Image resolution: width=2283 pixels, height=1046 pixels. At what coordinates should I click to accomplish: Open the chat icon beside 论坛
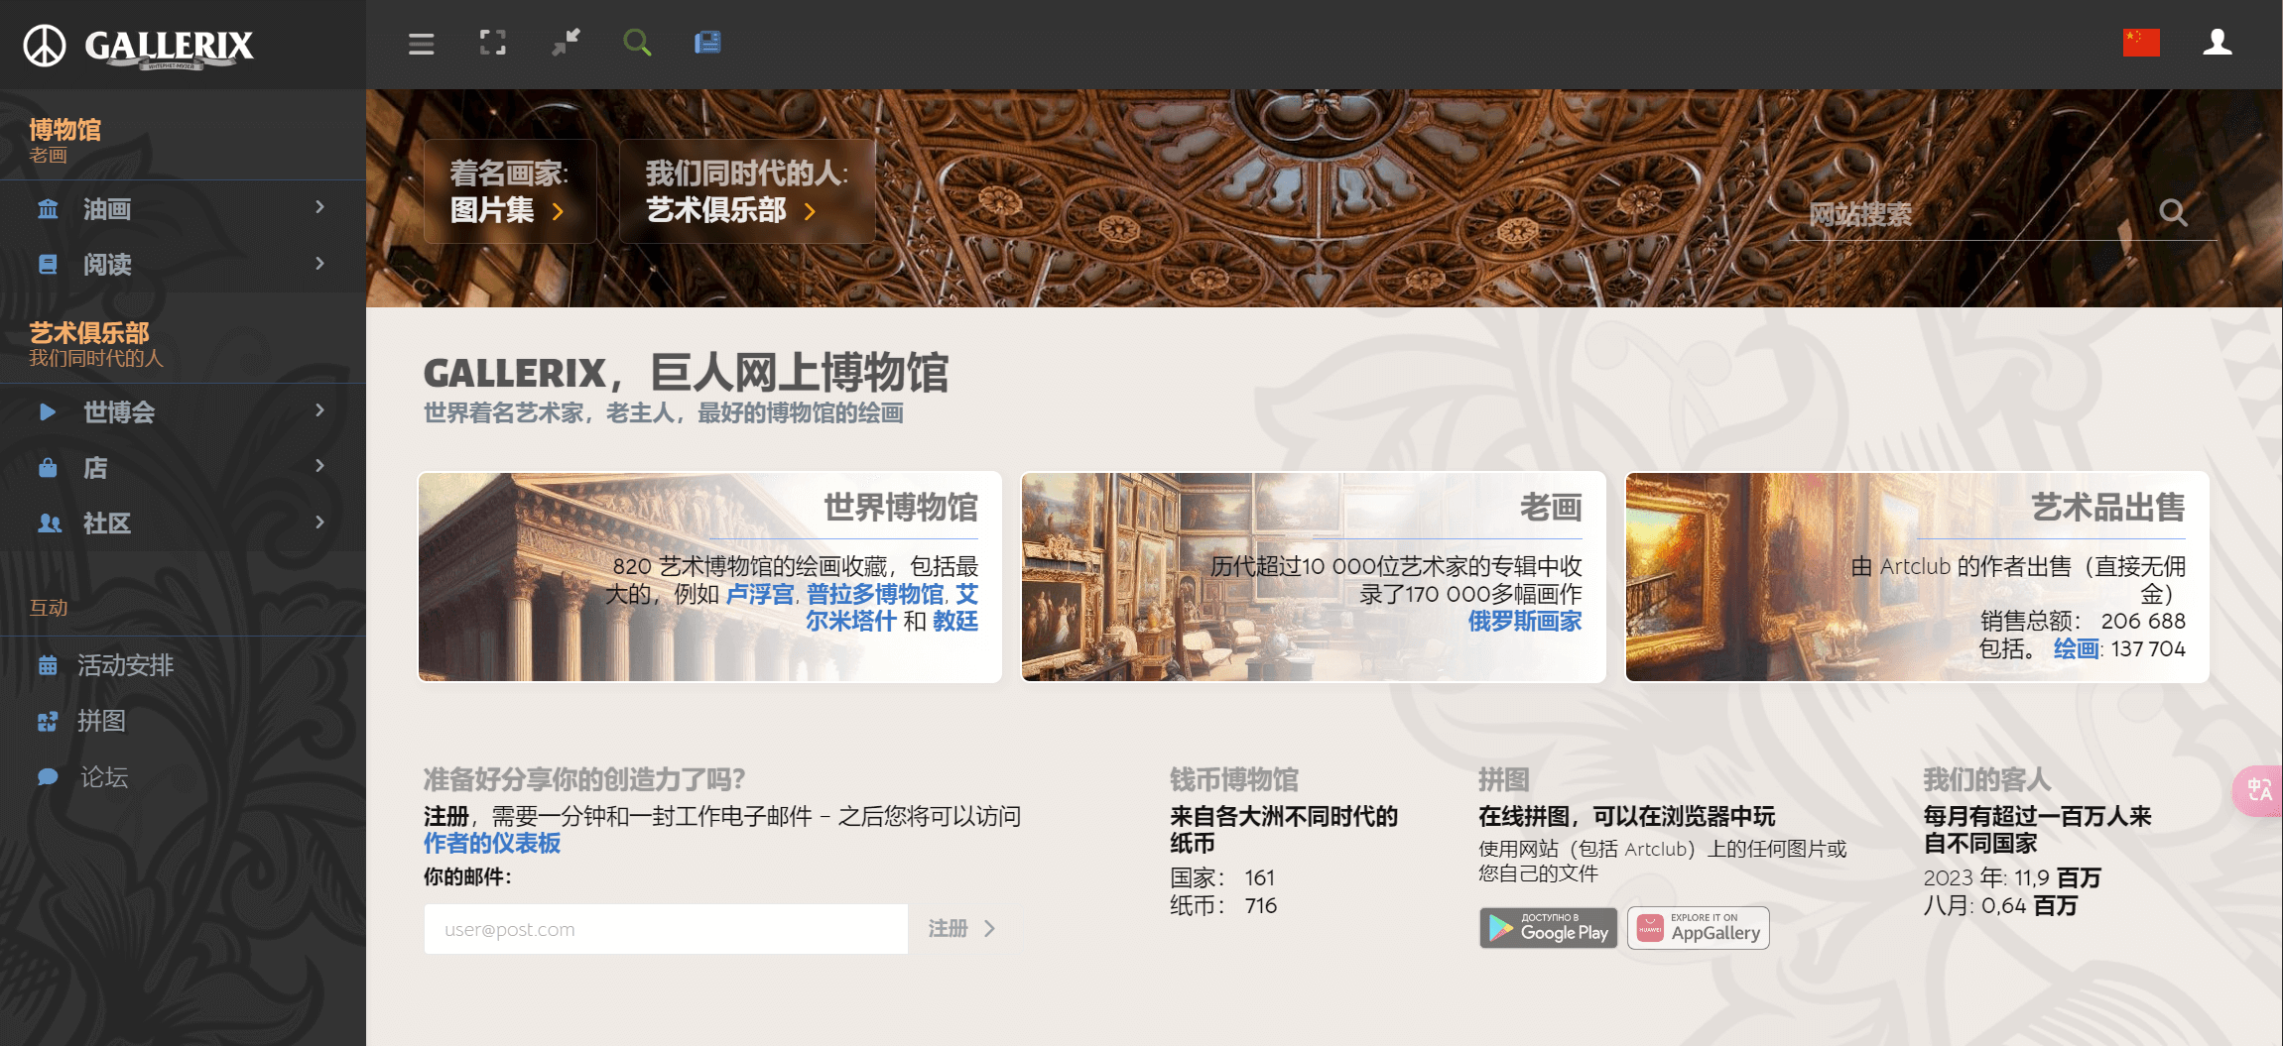[x=48, y=776]
